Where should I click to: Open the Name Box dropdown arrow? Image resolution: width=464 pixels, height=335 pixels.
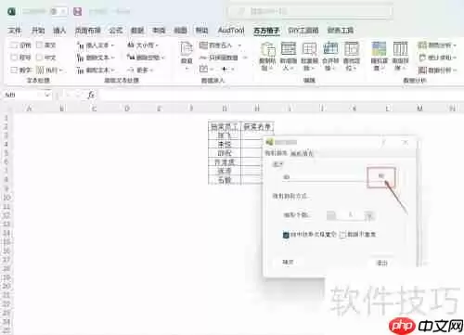pyautogui.click(x=47, y=95)
